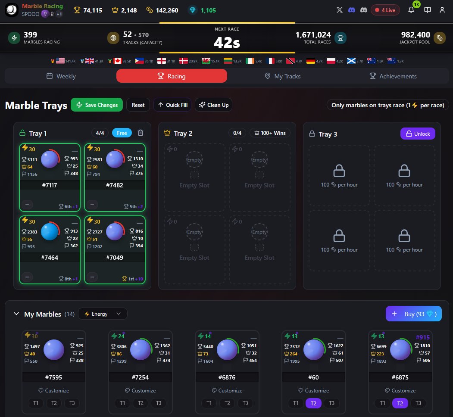453x417 pixels.
Task: Click the total races trophy icon
Action: [x=341, y=38]
